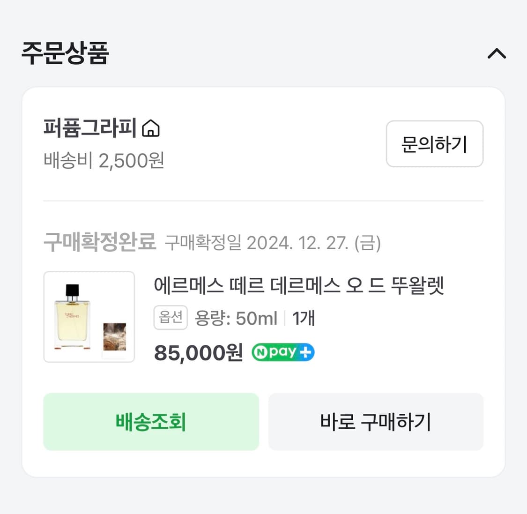Collapse the 주문상품 section using the chevron
The image size is (527, 514).
[x=497, y=53]
